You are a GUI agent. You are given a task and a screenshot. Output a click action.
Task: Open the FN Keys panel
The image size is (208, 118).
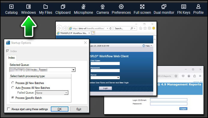(x=184, y=9)
